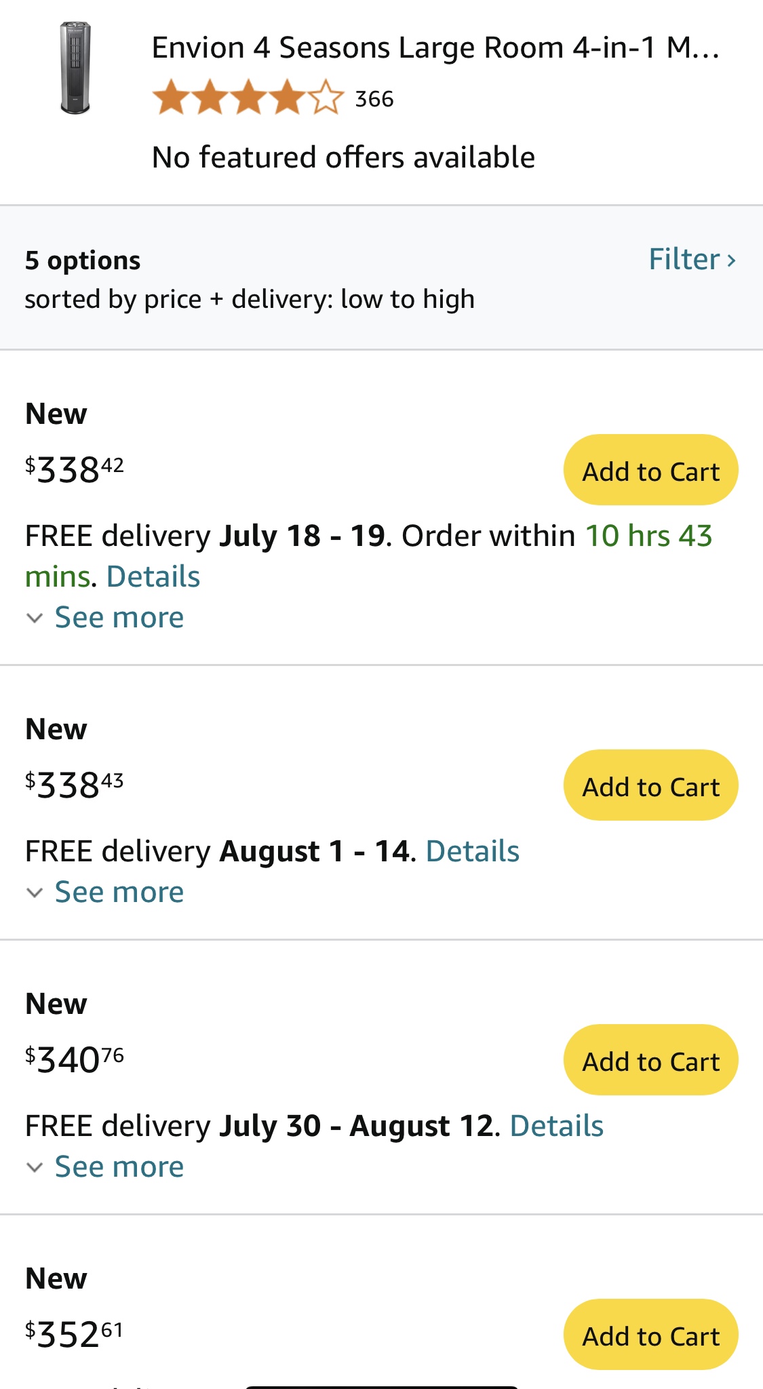Add the $352.61 offer to cart
This screenshot has height=1389, width=763.
tap(650, 1335)
